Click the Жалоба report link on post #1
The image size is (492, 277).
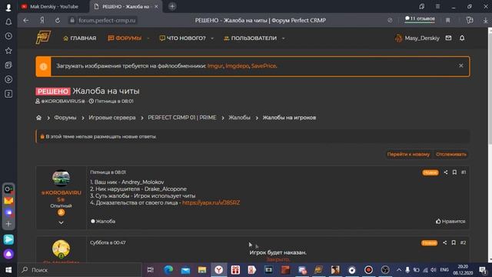(x=103, y=221)
